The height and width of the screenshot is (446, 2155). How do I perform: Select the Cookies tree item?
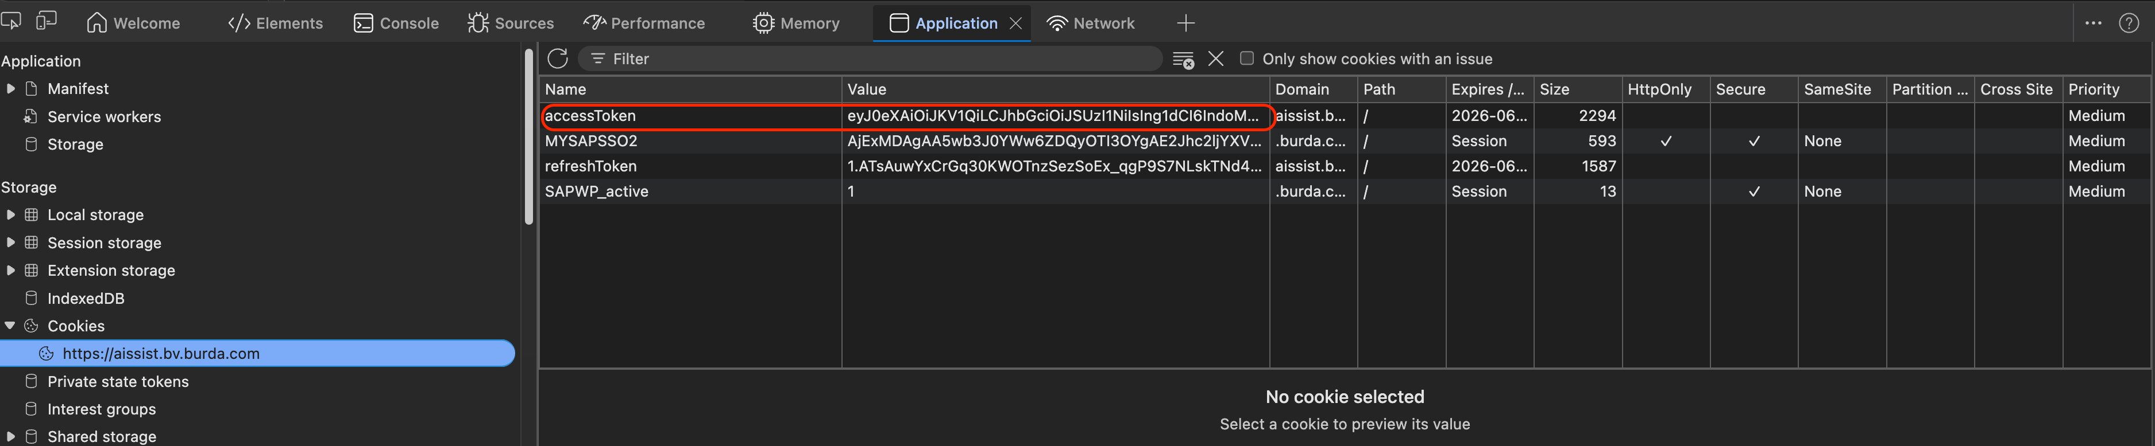coord(76,326)
